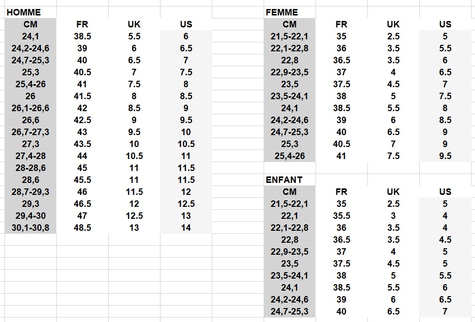This screenshot has height=322, width=475.
Task: Click the FR column header under HOMME
Action: tap(82, 24)
